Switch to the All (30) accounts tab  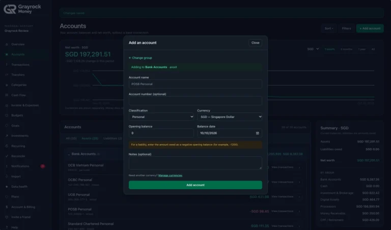pos(71,138)
